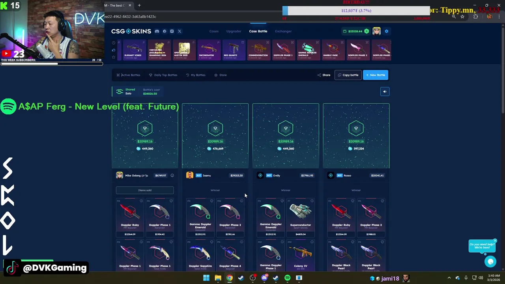Bookmark this page with the star icon
The height and width of the screenshot is (284, 505).
462,17
